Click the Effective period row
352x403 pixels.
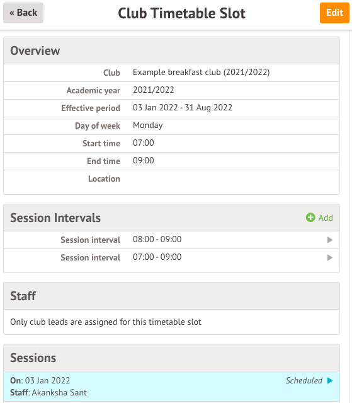click(x=171, y=108)
